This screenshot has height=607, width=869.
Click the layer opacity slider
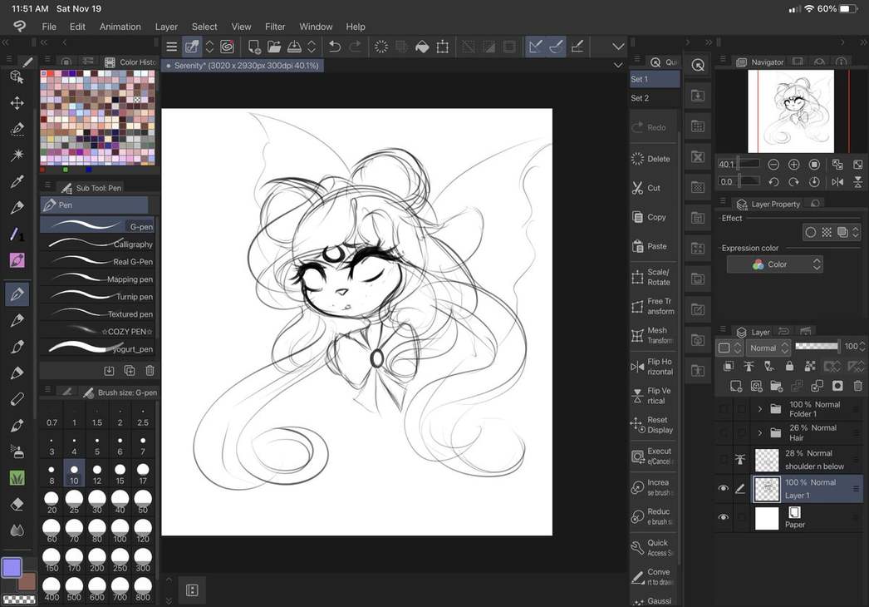click(x=817, y=346)
